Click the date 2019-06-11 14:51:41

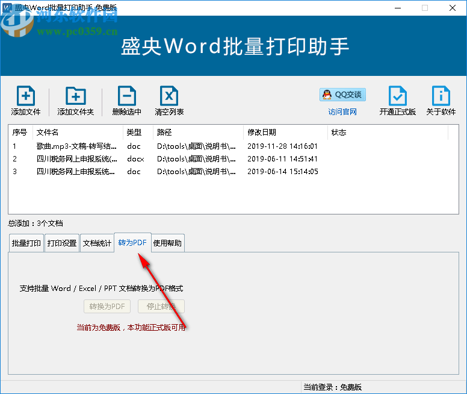click(x=283, y=159)
